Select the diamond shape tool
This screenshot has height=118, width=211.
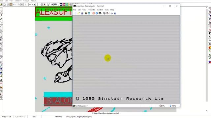pyautogui.click(x=1, y=58)
